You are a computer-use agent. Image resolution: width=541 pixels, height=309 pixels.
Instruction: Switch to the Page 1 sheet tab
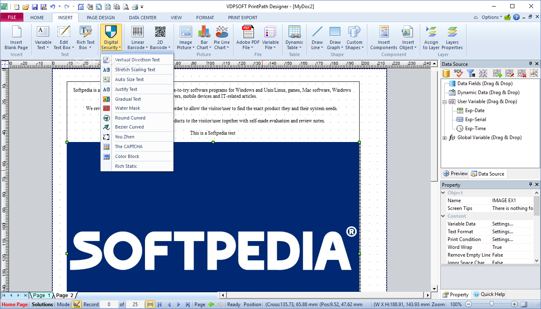[42, 295]
